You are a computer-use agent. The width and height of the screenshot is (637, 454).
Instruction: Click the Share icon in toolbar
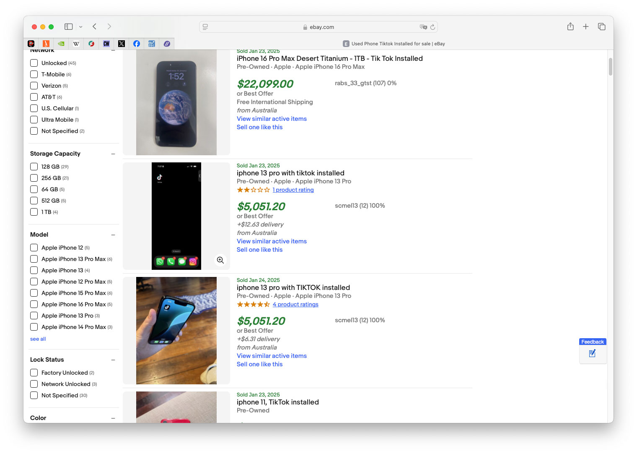tap(570, 27)
